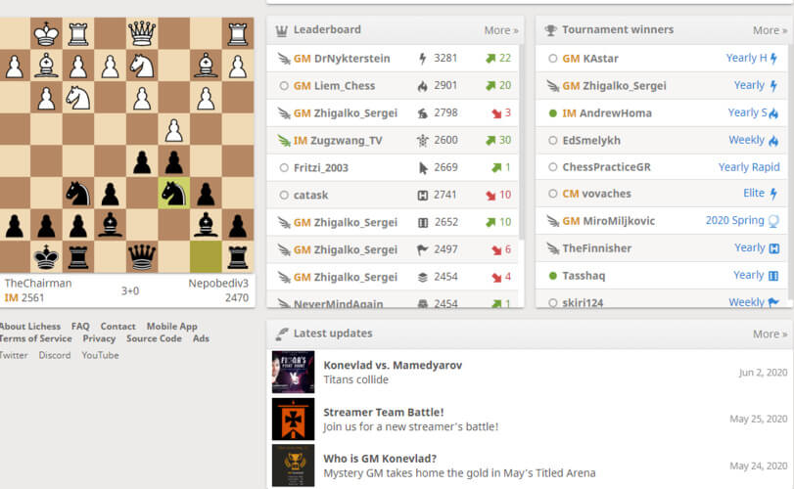Image resolution: width=794 pixels, height=489 pixels.
Task: Open the Privacy footer link
Action: pyautogui.click(x=99, y=338)
